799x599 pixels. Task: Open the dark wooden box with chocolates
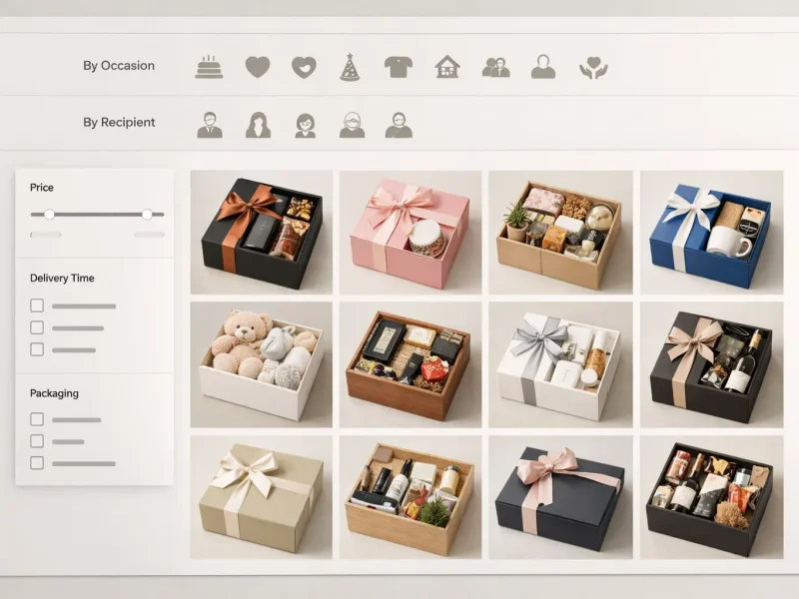[x=410, y=364]
